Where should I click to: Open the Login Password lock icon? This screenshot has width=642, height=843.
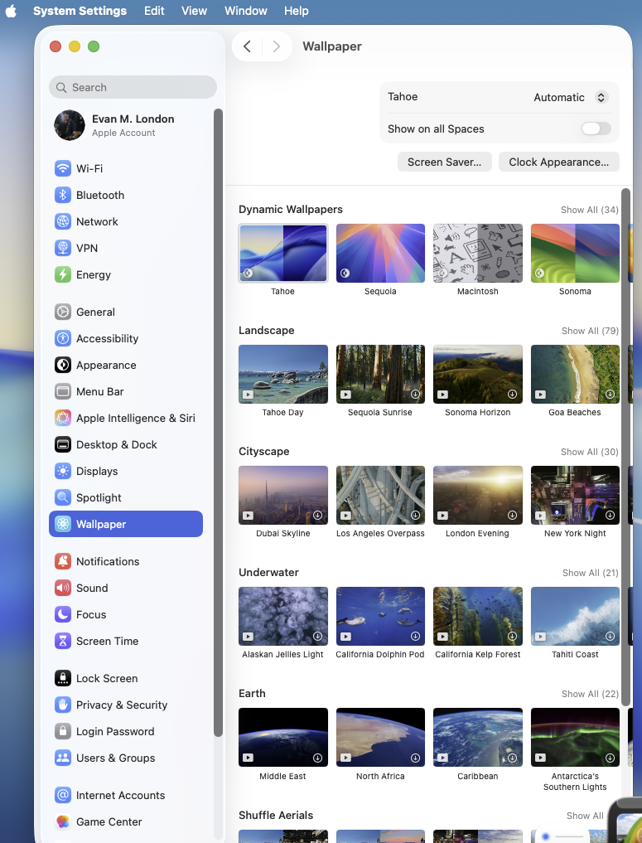[63, 730]
